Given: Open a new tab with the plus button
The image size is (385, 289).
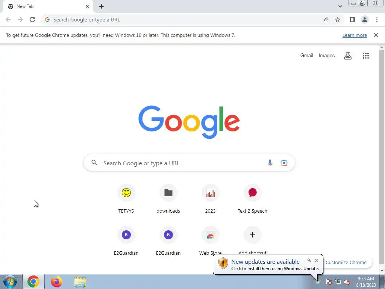Looking at the screenshot, I should (x=102, y=6).
